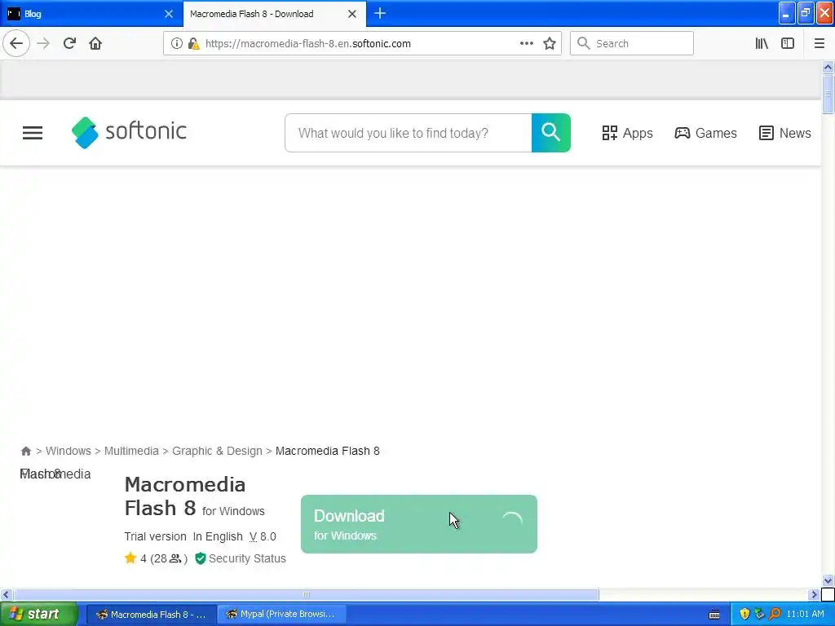Open the browser hamburger menu
Viewport: 835px width, 626px height.
pos(819,44)
